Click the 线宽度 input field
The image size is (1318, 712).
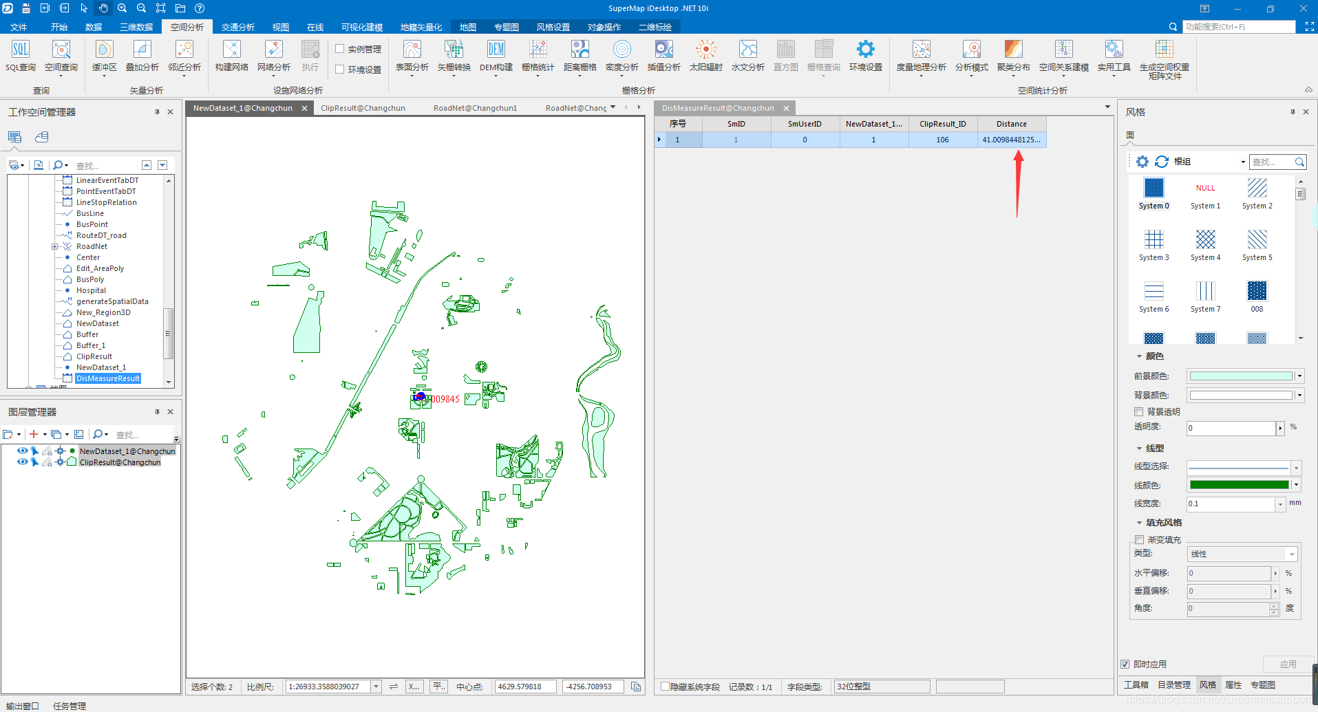pyautogui.click(x=1231, y=504)
